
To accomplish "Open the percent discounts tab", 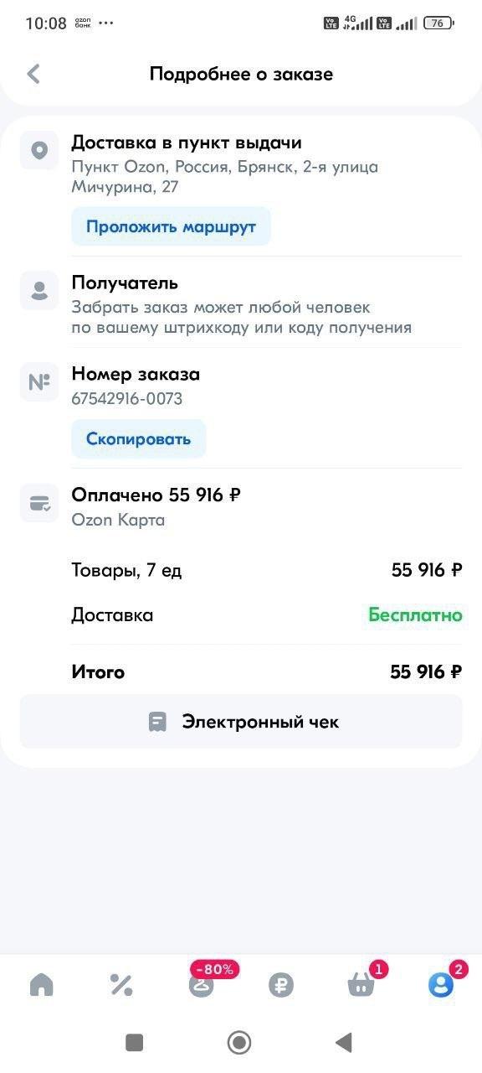I will pyautogui.click(x=121, y=985).
